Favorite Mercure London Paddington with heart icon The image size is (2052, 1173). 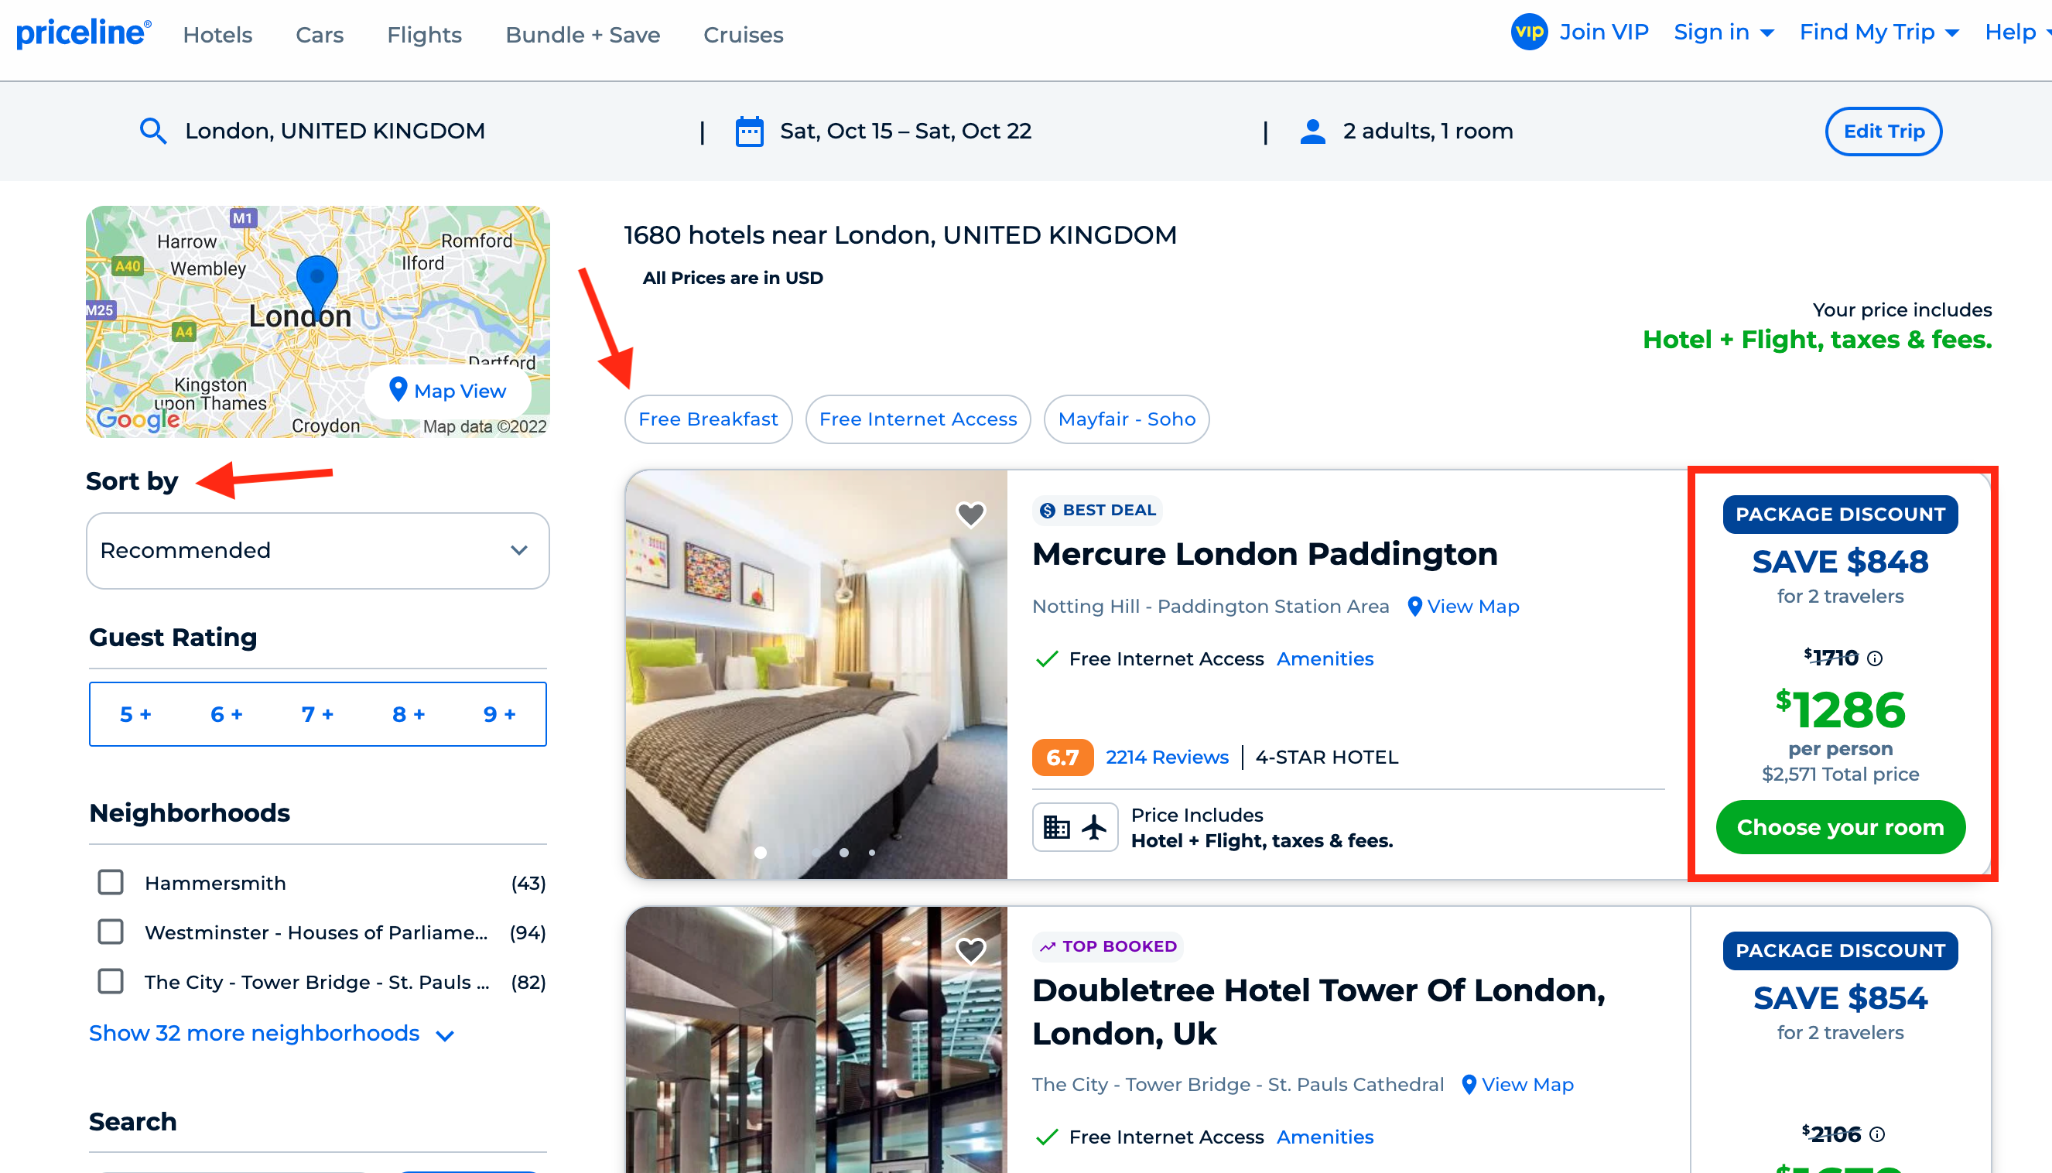coord(971,514)
